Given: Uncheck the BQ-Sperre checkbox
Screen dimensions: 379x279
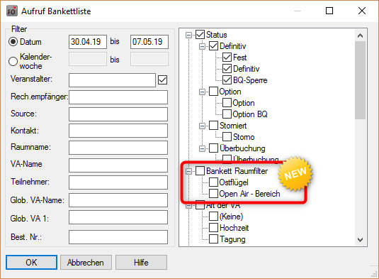Looking at the screenshot, I should 227,80.
